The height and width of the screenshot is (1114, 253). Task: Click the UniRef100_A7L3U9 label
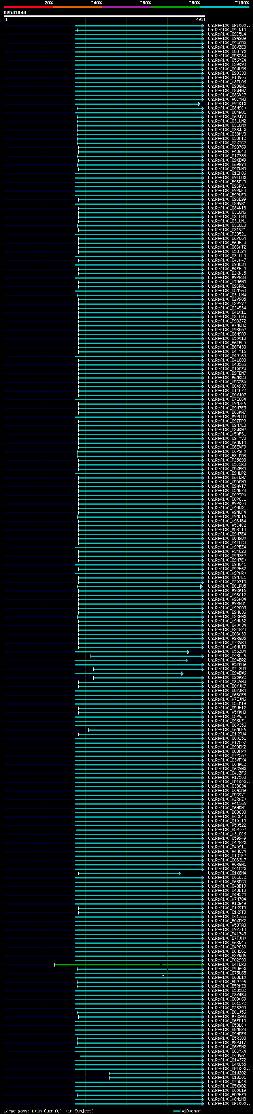point(227,669)
